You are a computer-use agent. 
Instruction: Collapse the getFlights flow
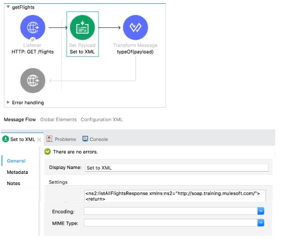tap(8, 7)
